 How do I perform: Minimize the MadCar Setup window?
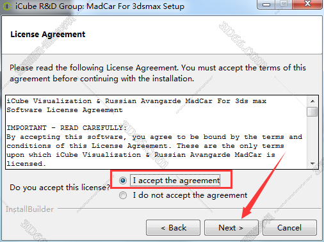[266, 4]
